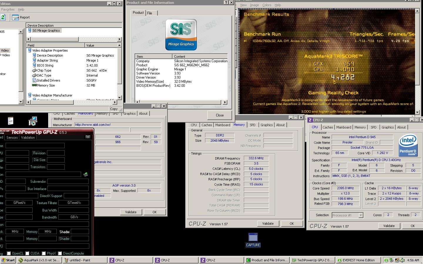423x264 pixels.
Task: Toggle DirectCompute checkbox in GPU-Z
Action: point(60,253)
